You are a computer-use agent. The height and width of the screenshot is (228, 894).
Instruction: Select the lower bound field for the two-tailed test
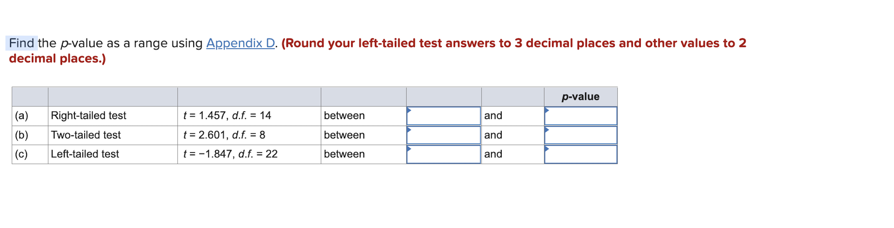point(443,135)
